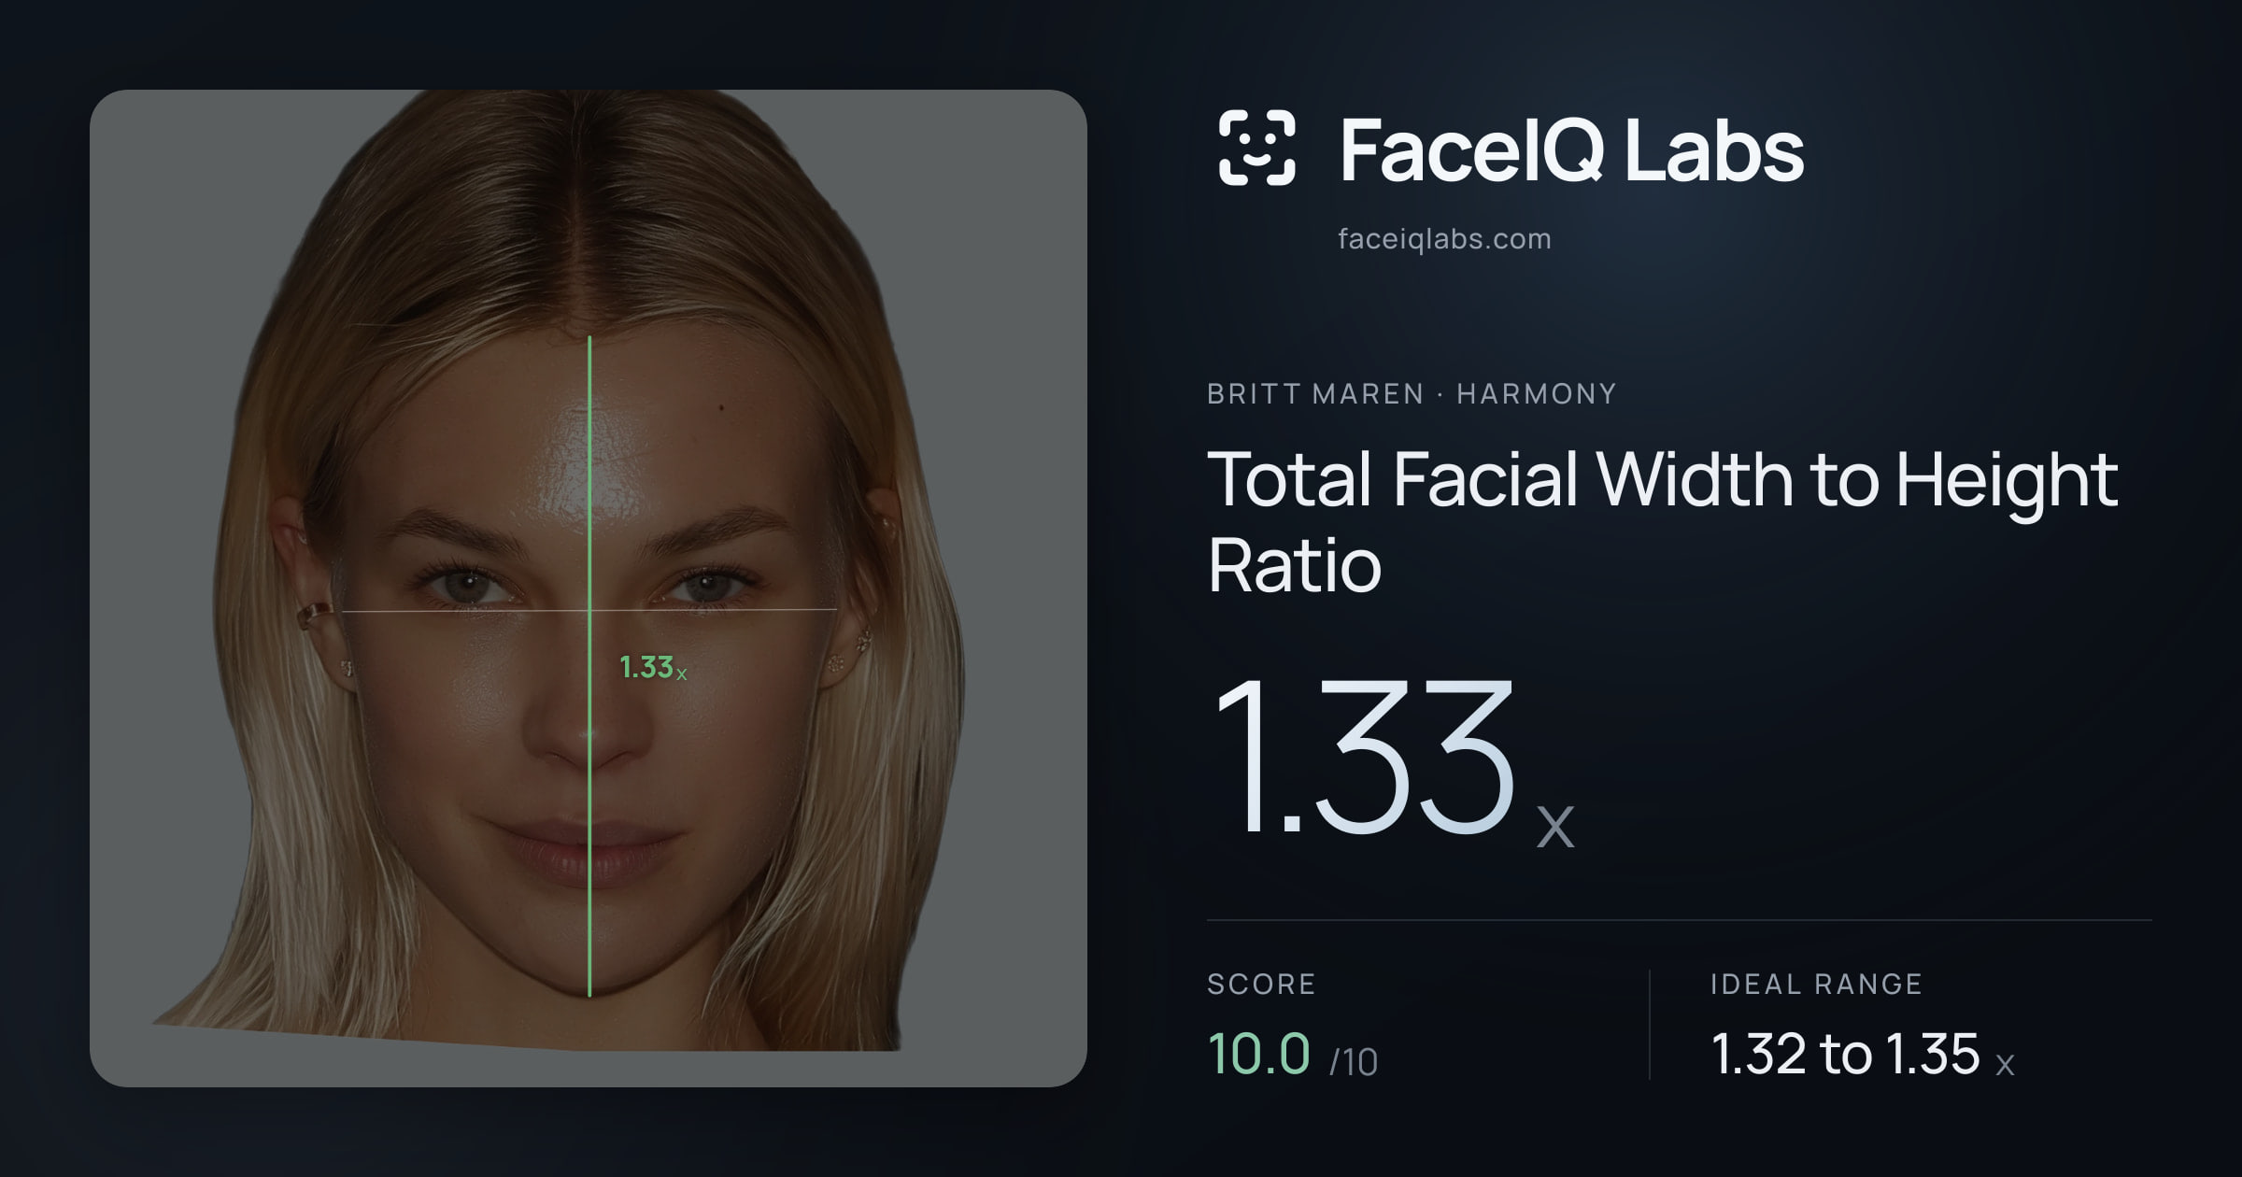The width and height of the screenshot is (2242, 1177).
Task: Click the FaceIQ Labs face-scan logo icon
Action: click(1257, 148)
